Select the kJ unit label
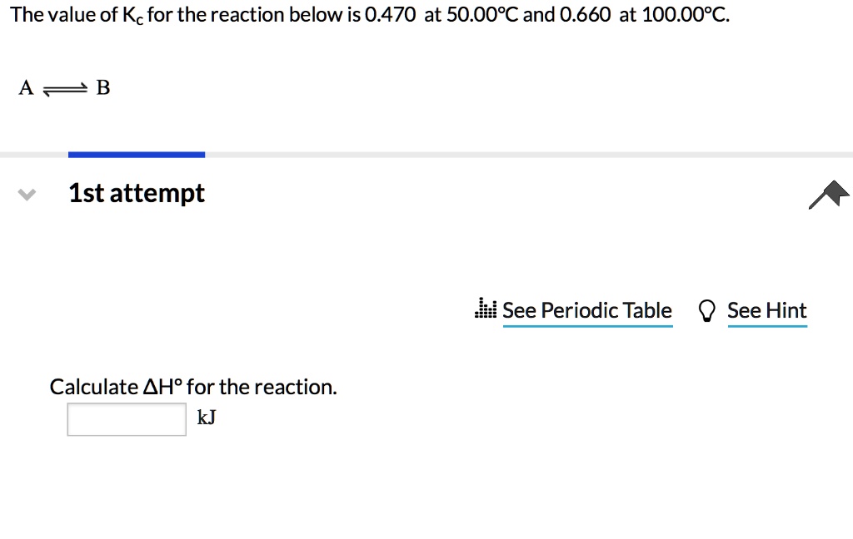 pyautogui.click(x=205, y=418)
